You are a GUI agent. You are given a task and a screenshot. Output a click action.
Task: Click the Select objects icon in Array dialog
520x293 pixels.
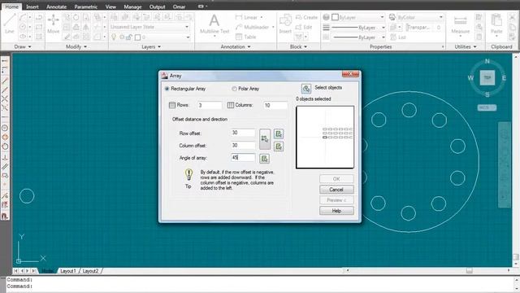(x=306, y=89)
